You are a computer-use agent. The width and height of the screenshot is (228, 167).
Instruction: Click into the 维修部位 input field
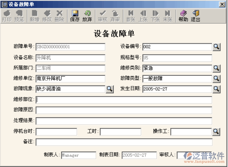[124, 100]
